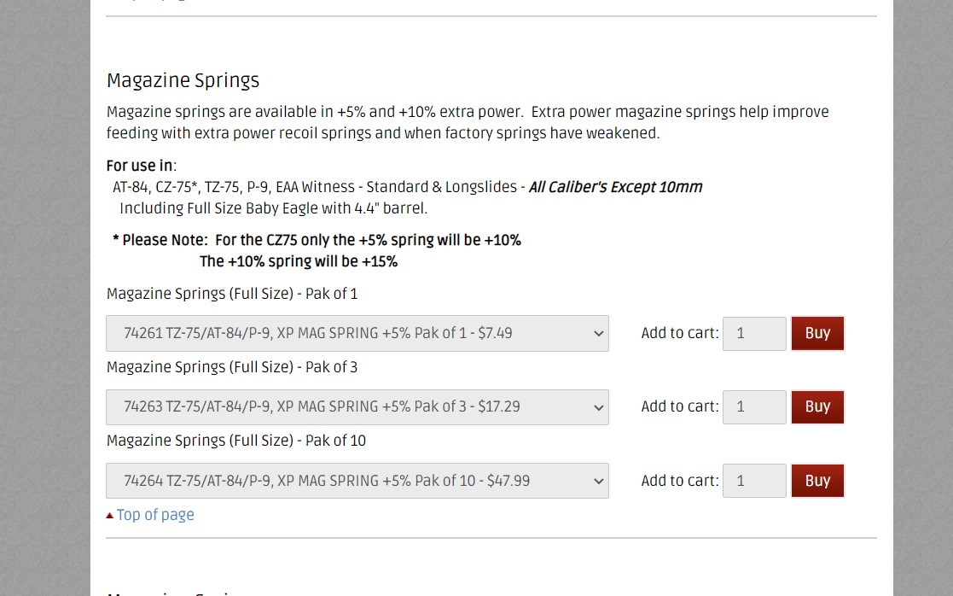
Task: Focus the quantity field for Pak of 1
Action: (x=754, y=333)
